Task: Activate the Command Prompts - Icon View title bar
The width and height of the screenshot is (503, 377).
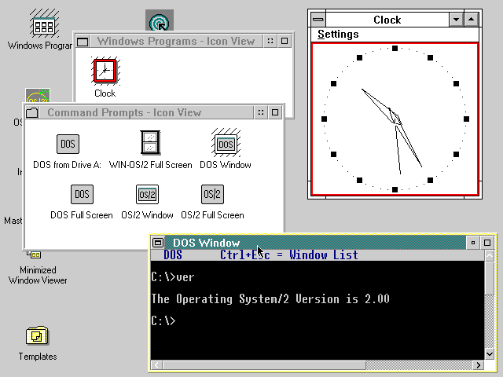Action: pyautogui.click(x=146, y=112)
